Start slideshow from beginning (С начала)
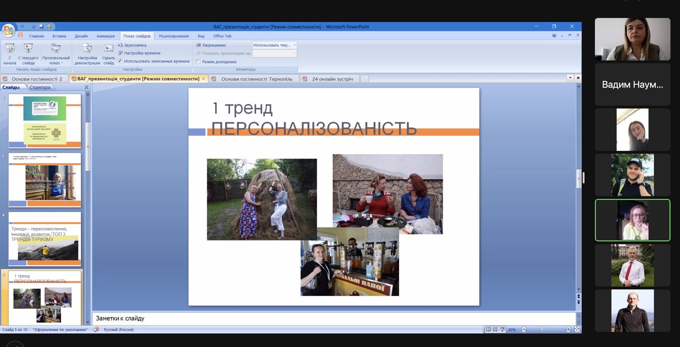 point(10,54)
